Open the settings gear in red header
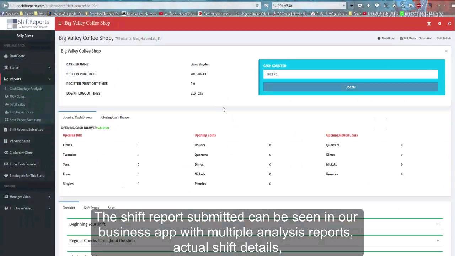Screen dimensions: 455x256 [x=440, y=23]
